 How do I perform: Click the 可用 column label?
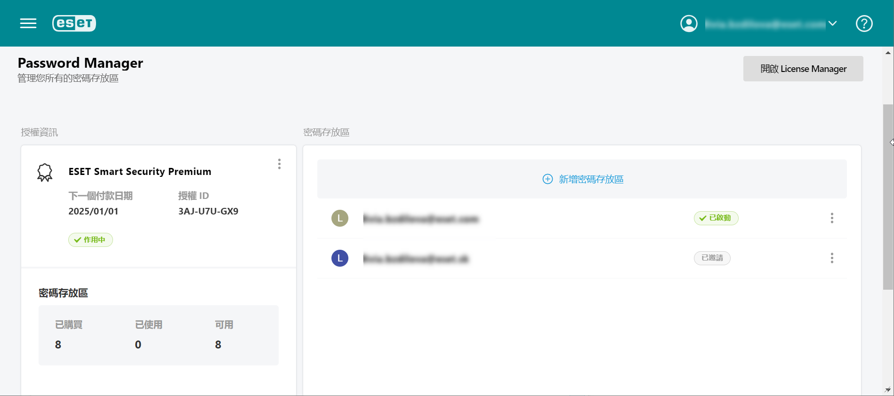click(224, 325)
